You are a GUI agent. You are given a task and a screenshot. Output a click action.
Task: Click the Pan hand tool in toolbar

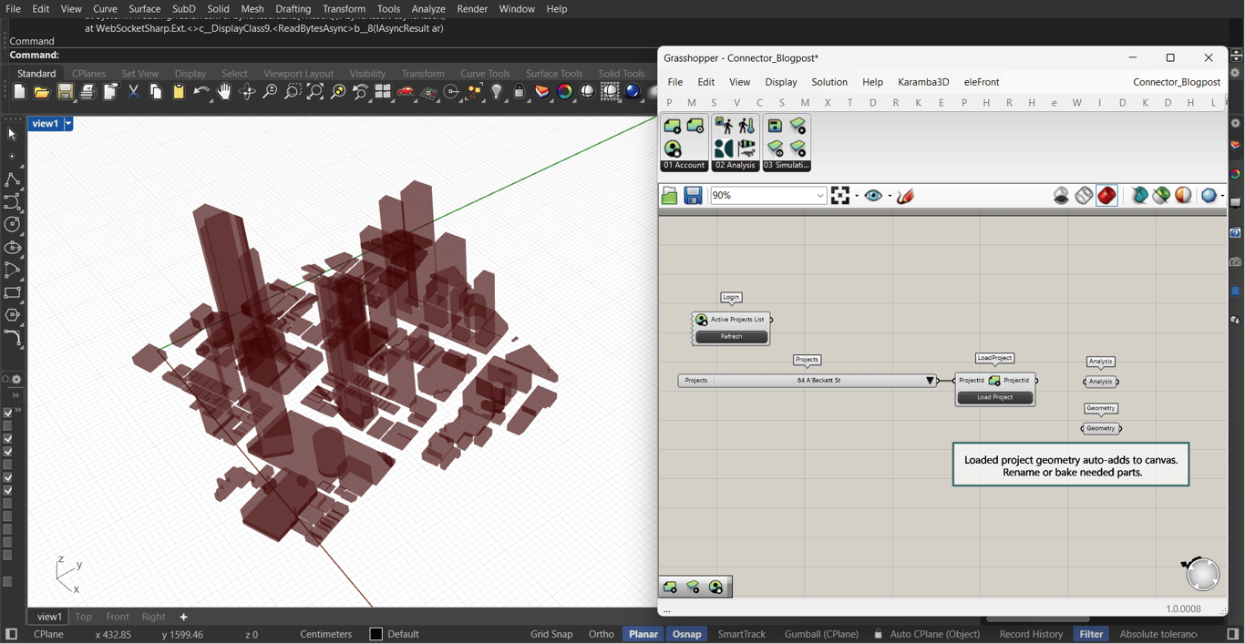224,92
